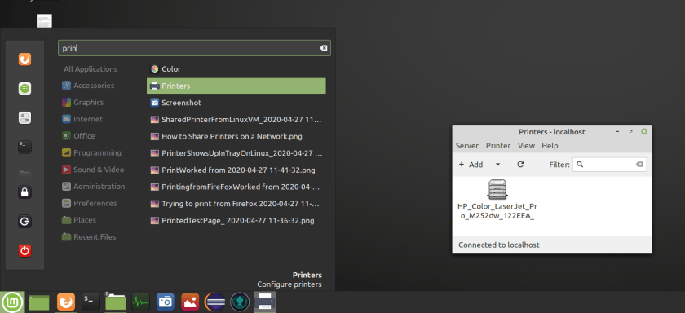Viewport: 685px width, 313px height.
Task: Open PrintedTestPage_ 2020-04-27 11-36-32.png
Action: (236, 220)
